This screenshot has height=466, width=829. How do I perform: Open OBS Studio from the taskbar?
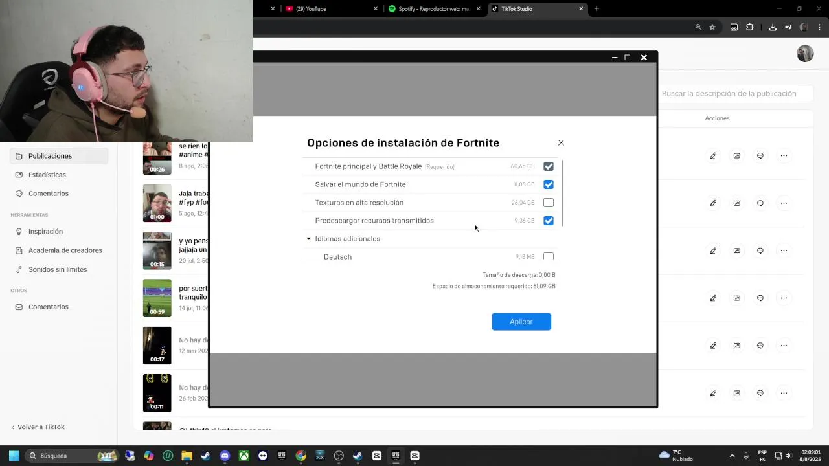(339, 456)
